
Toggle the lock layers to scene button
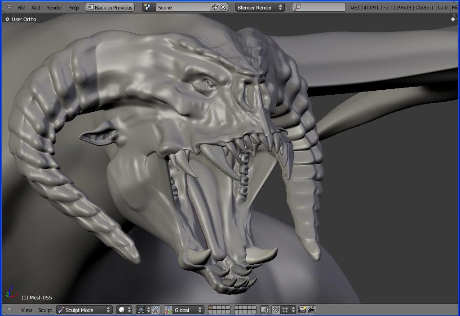(x=264, y=310)
